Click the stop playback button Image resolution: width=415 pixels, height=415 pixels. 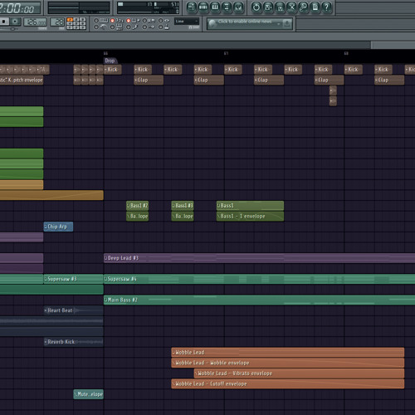click(4, 22)
